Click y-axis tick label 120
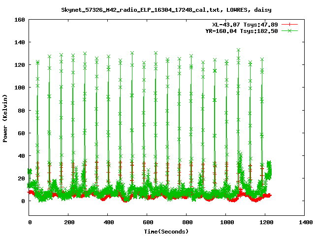Viewport: 315px width, 236px height. point(20,65)
